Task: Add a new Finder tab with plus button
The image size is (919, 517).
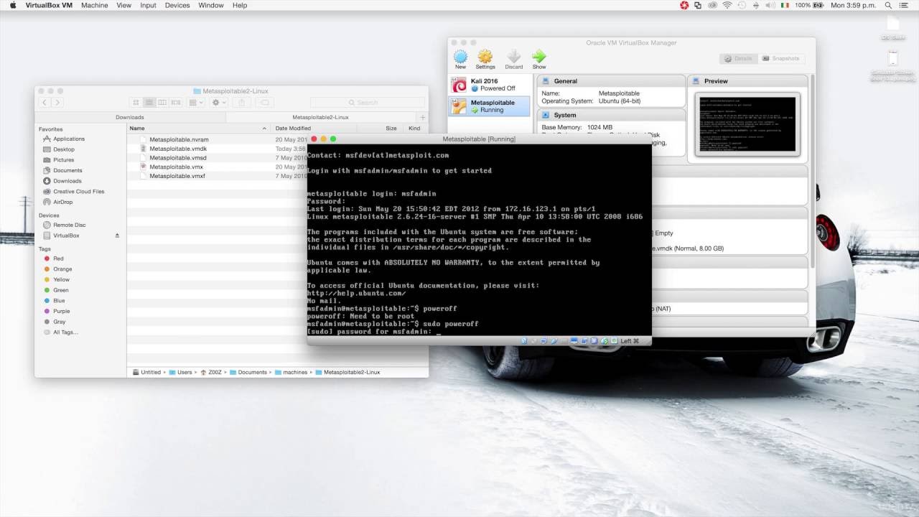Action: pos(422,117)
